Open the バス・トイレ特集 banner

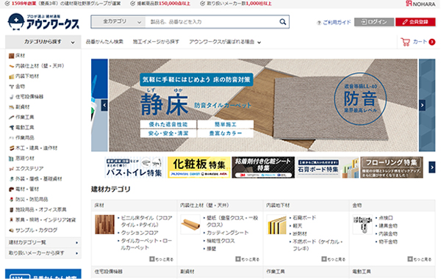135,167
